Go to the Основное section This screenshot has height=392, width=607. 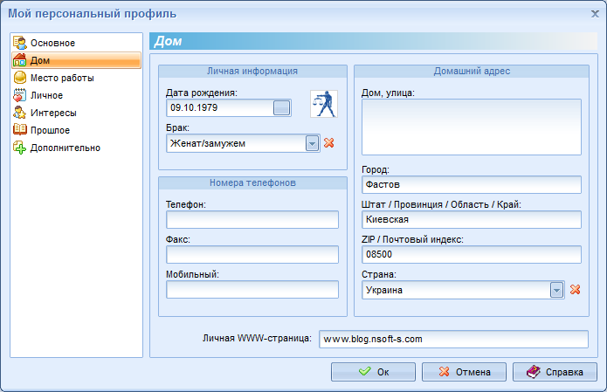coord(52,43)
